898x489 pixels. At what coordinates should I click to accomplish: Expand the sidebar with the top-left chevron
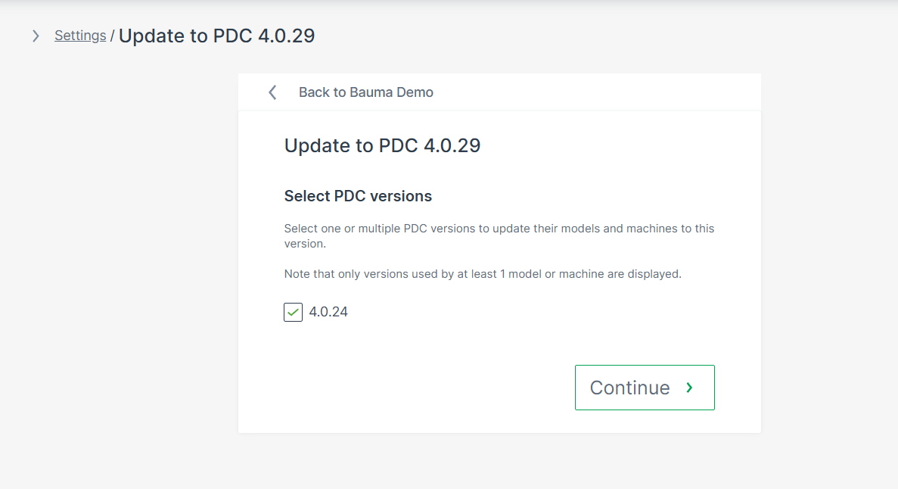pos(36,36)
